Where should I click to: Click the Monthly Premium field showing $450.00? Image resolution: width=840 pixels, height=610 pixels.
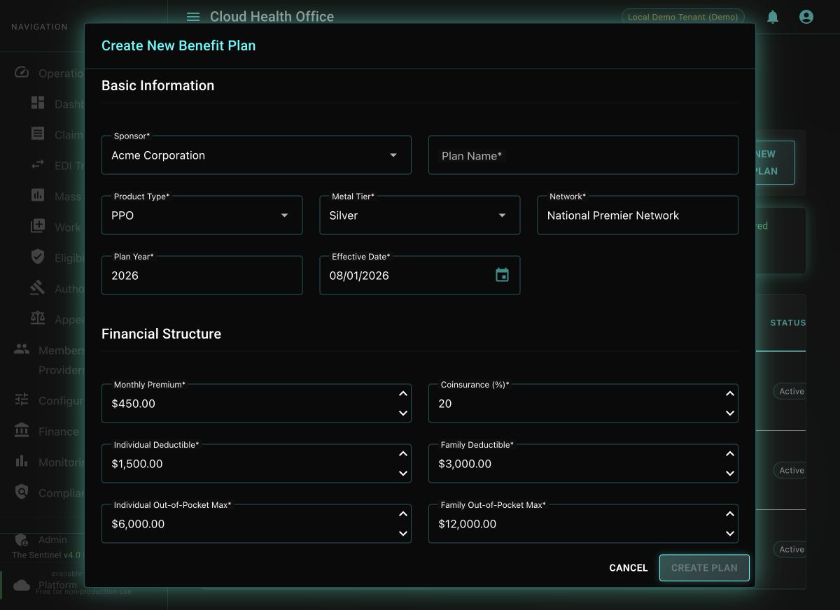coord(256,404)
